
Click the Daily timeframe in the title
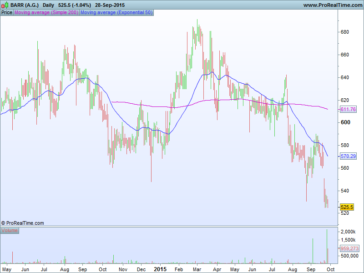[48, 5]
